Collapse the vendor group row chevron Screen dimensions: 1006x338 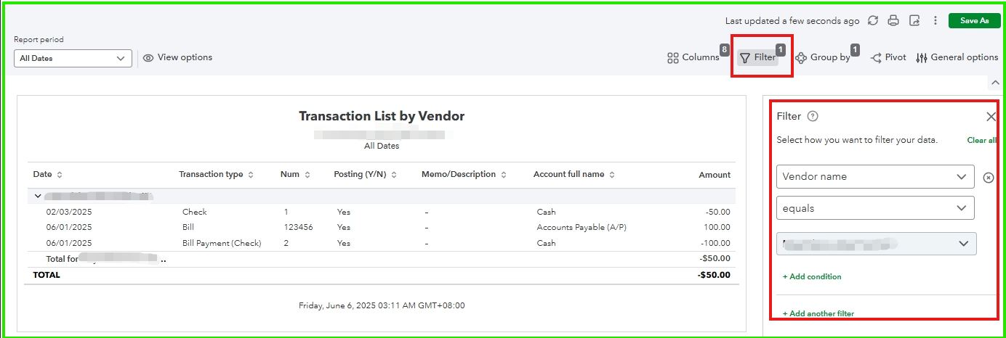38,197
